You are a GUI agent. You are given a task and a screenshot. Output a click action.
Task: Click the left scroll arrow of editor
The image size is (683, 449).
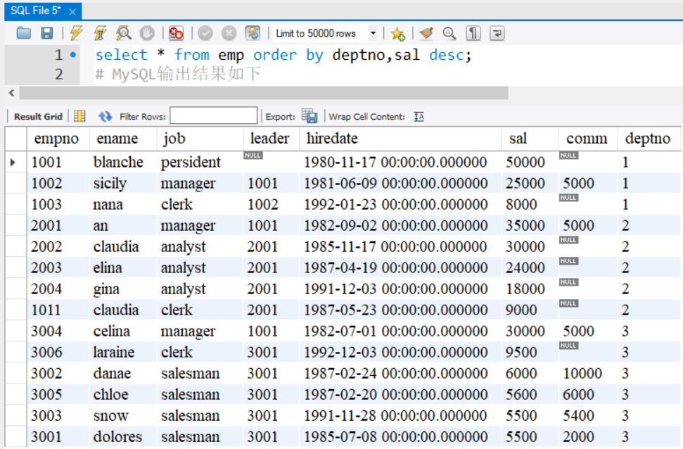[12, 93]
